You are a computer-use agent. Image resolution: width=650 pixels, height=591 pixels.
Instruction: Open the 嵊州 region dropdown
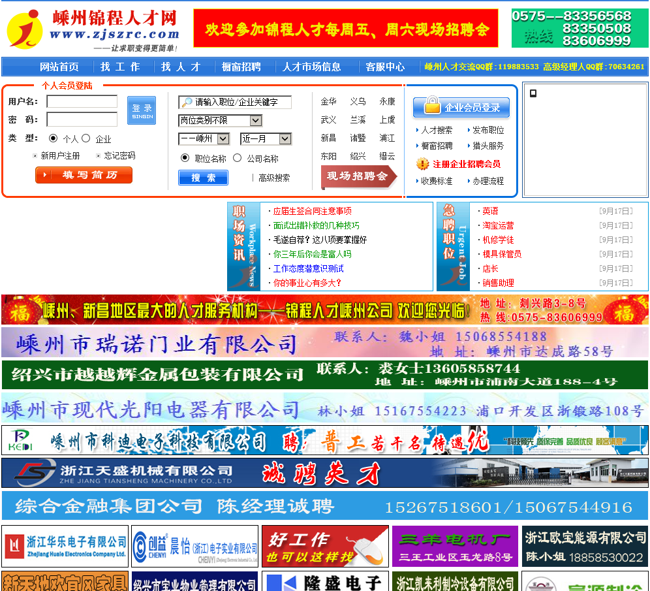click(204, 138)
